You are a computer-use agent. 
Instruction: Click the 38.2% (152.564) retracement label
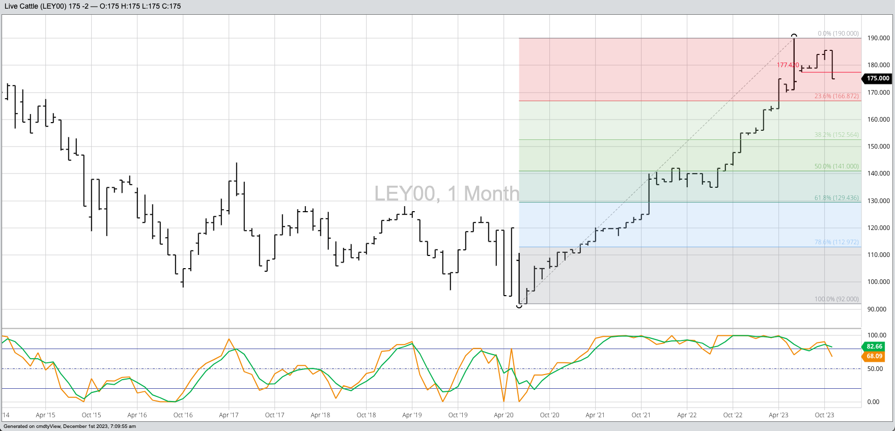click(836, 135)
